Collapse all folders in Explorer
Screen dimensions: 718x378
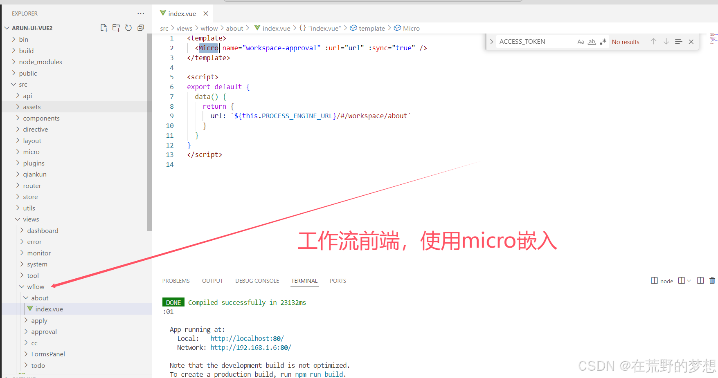(x=141, y=28)
